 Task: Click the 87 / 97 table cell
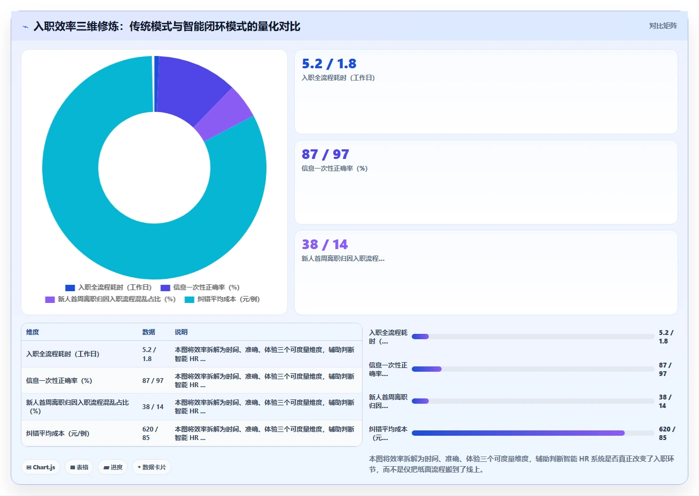[153, 381]
